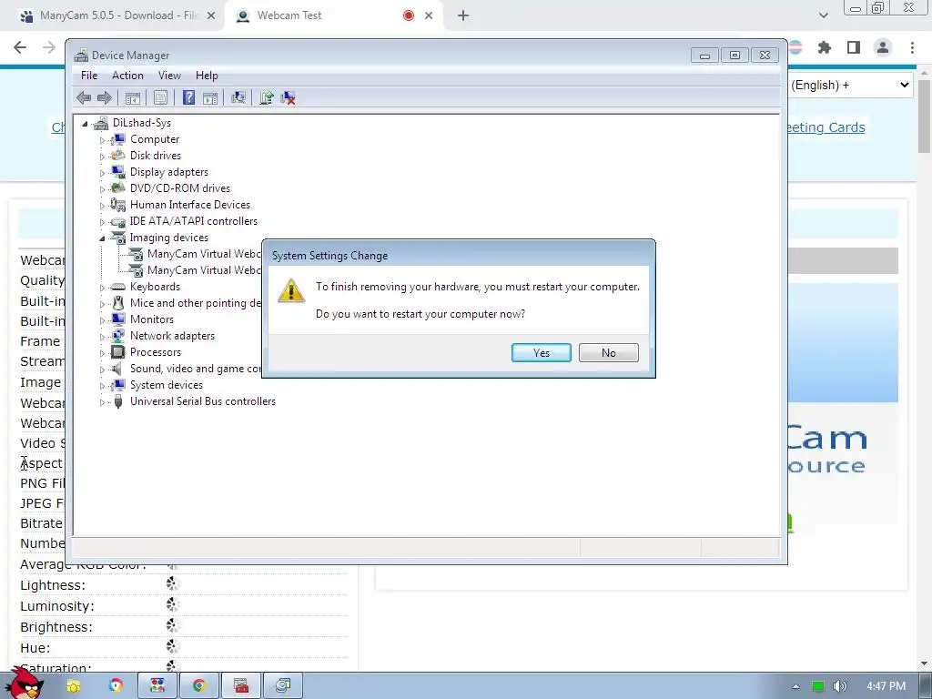Image resolution: width=932 pixels, height=699 pixels.
Task: Open Chrome three-dot menu
Action: pyautogui.click(x=912, y=47)
